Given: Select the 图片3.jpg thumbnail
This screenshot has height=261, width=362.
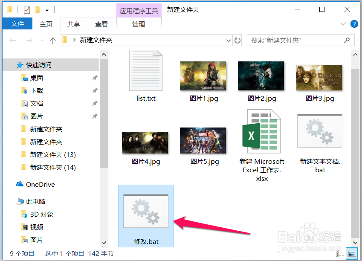Looking at the screenshot, I should pos(319,78).
